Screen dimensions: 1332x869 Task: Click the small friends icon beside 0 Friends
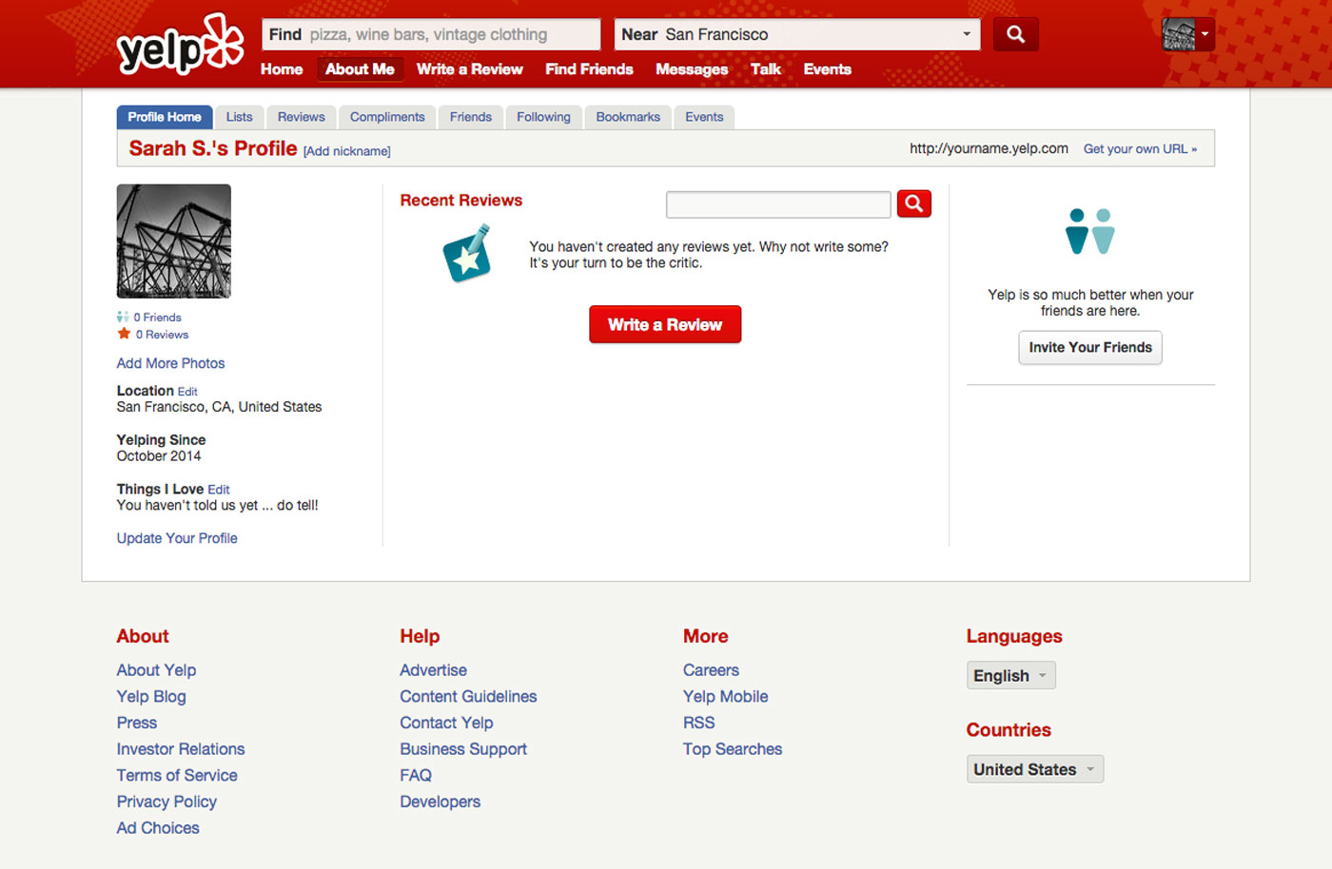123,317
